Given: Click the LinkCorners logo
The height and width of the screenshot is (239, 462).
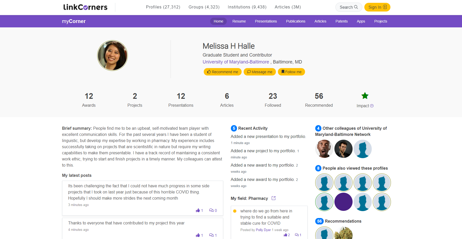Looking at the screenshot, I should 85,7.
